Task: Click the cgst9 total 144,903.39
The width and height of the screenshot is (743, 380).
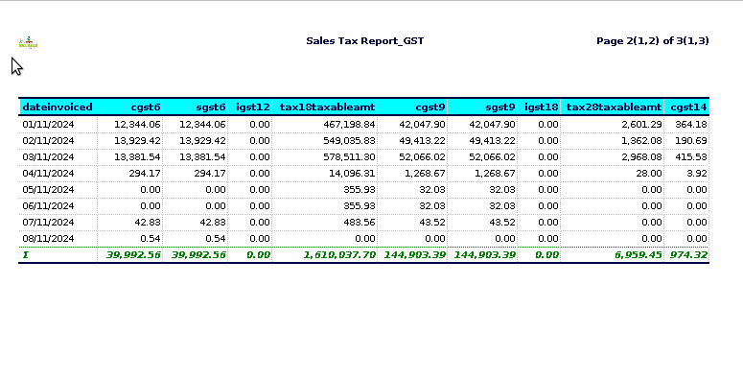Action: pyautogui.click(x=414, y=254)
